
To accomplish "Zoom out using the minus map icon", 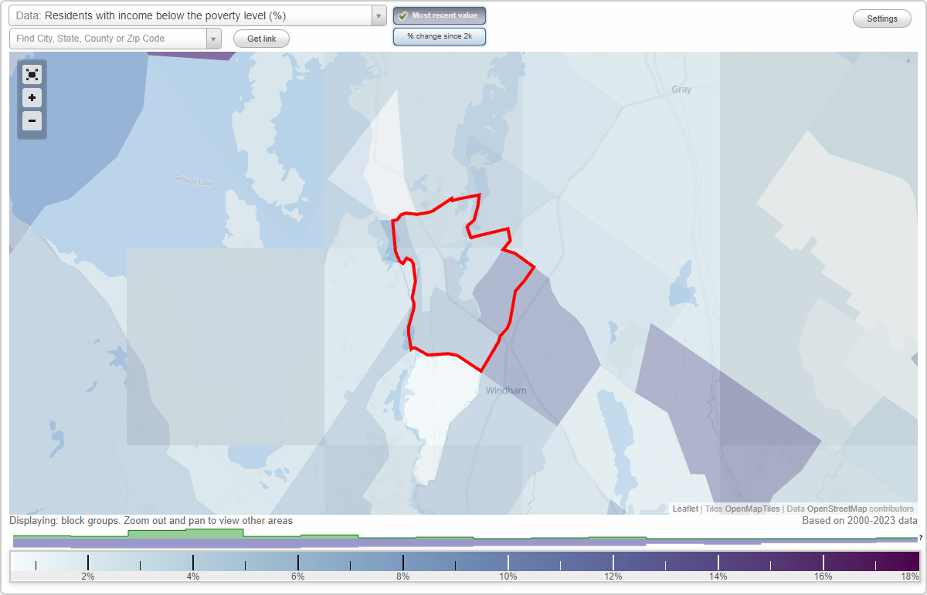I will click(32, 120).
